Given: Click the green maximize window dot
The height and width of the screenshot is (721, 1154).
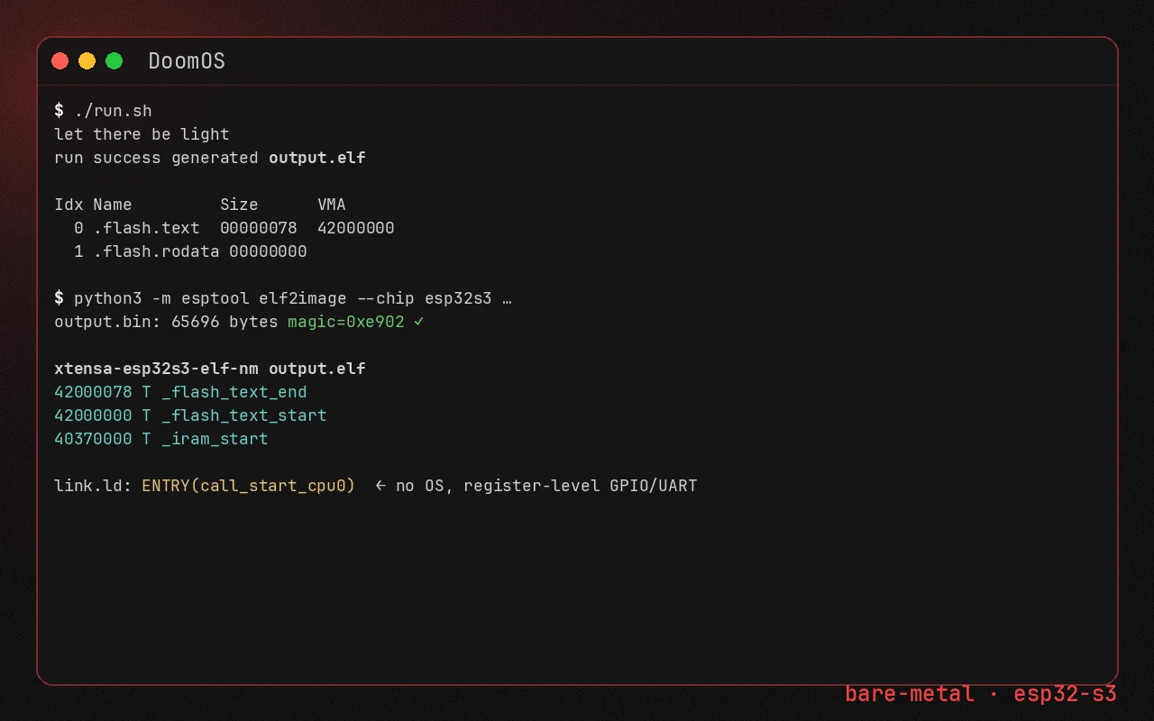Looking at the screenshot, I should (x=114, y=61).
